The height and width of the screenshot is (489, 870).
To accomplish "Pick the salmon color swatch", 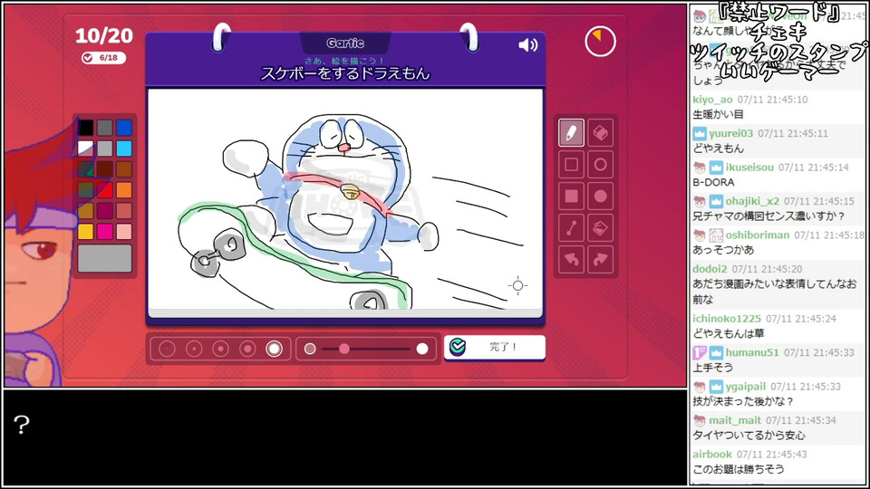I will 124,211.
